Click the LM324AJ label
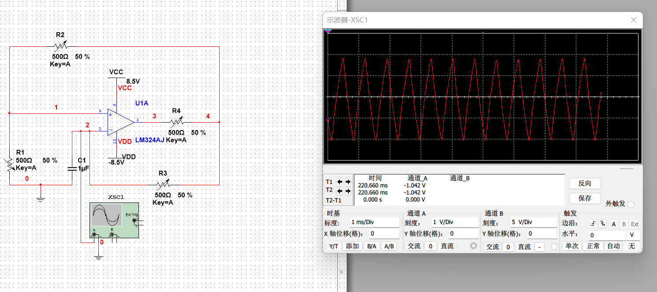The image size is (657, 292). [x=149, y=140]
